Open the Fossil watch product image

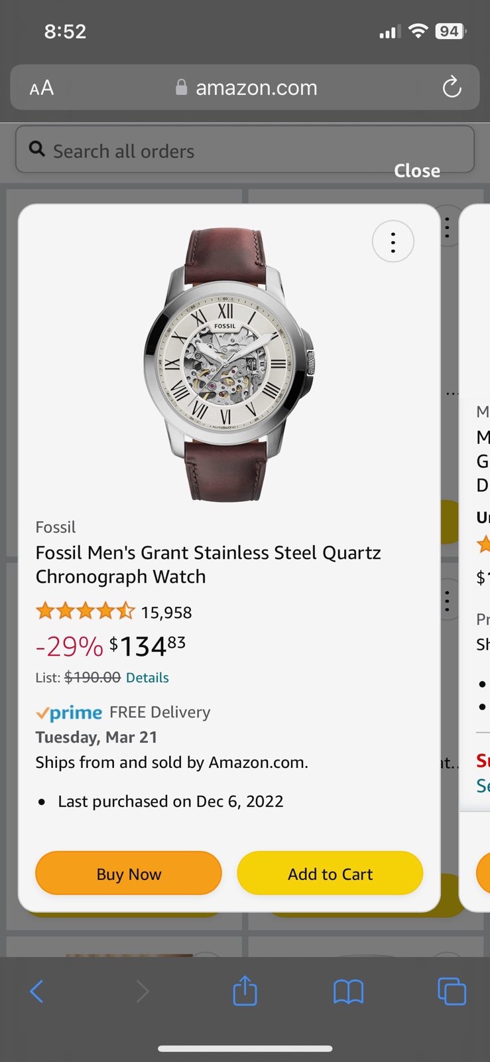(x=229, y=365)
